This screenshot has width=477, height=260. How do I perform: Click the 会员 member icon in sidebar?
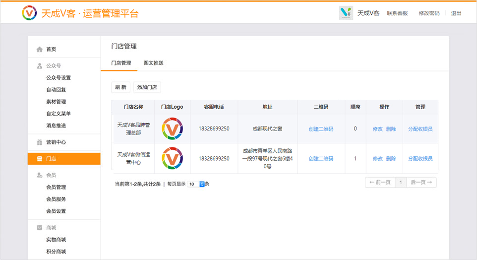click(x=40, y=176)
